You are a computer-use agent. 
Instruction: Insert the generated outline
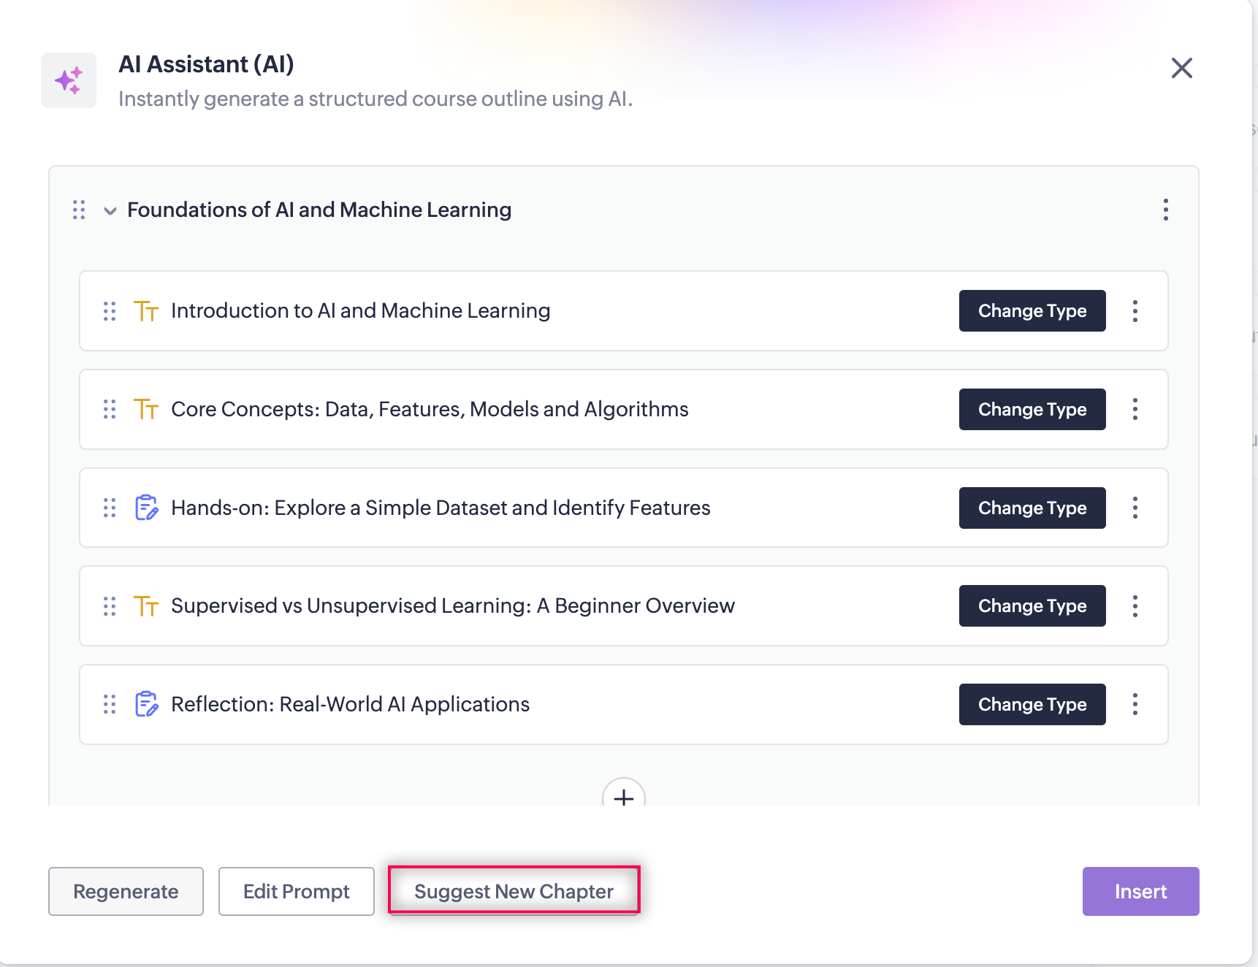(1140, 891)
